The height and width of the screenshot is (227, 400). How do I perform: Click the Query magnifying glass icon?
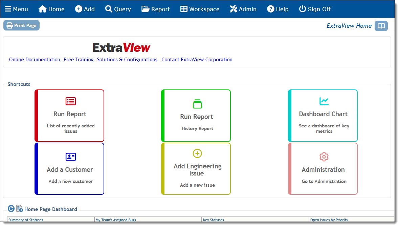point(109,9)
